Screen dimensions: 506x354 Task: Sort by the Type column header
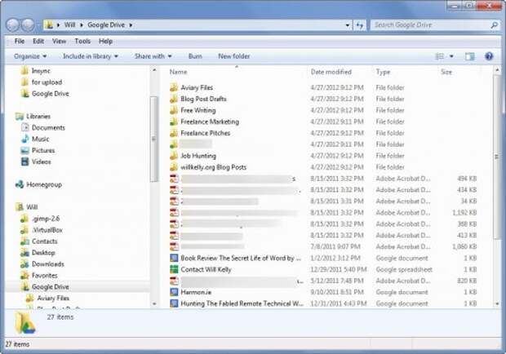383,72
